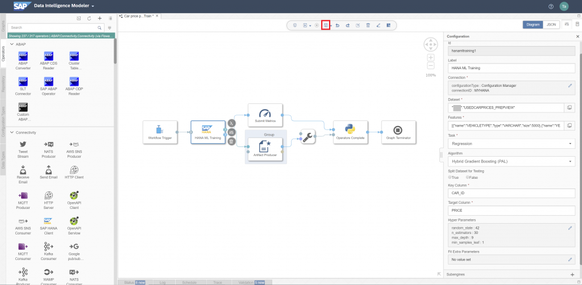This screenshot has height=285, width=582.
Task: Close the Configuration panel
Action: 577,36
